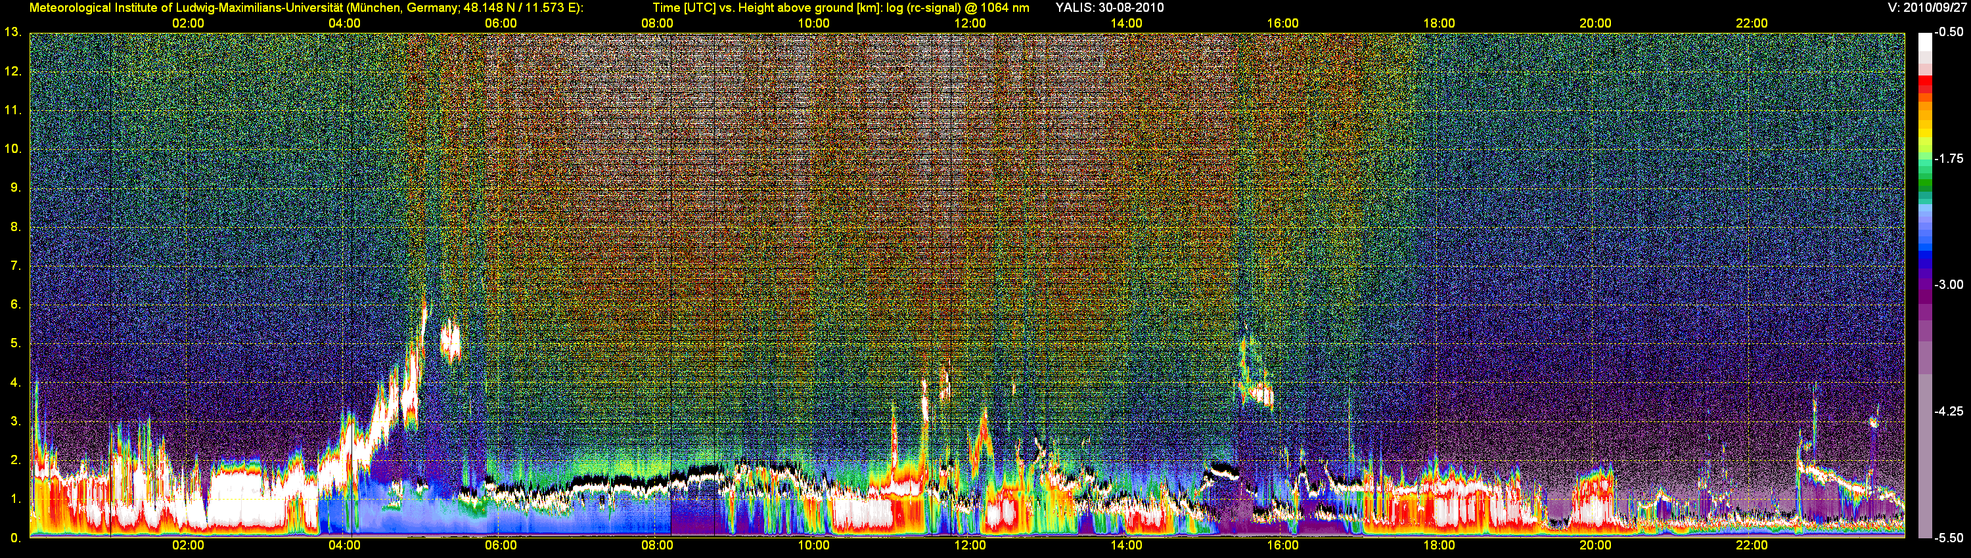Click the 10:00 label on the top time axis
1971x558 pixels.
click(814, 23)
